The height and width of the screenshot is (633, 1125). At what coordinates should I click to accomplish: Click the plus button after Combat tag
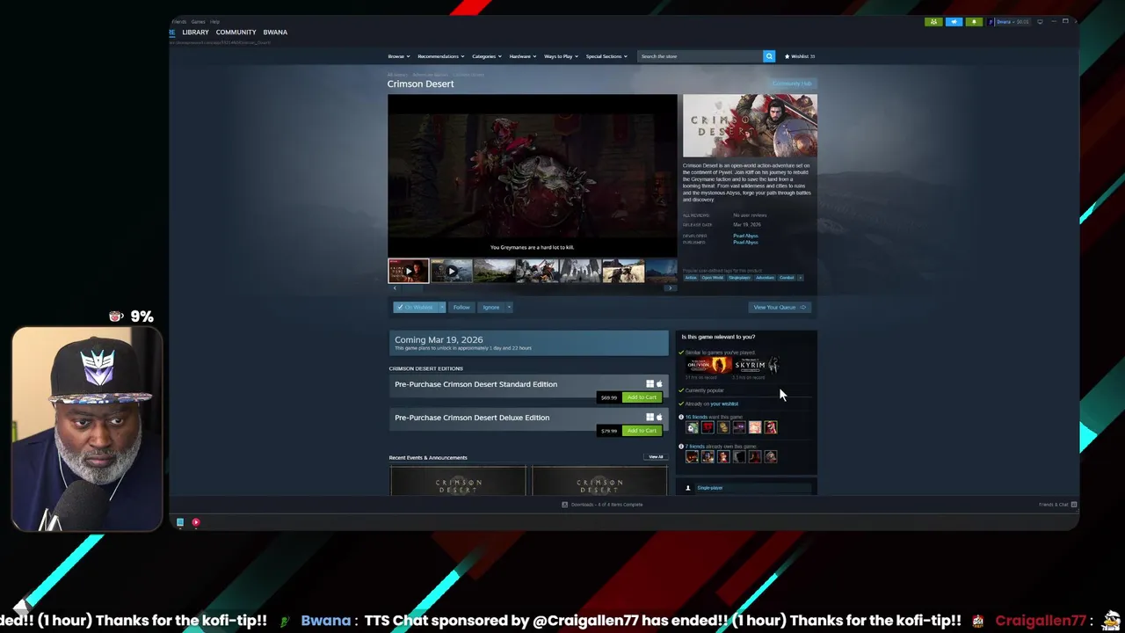pos(800,278)
